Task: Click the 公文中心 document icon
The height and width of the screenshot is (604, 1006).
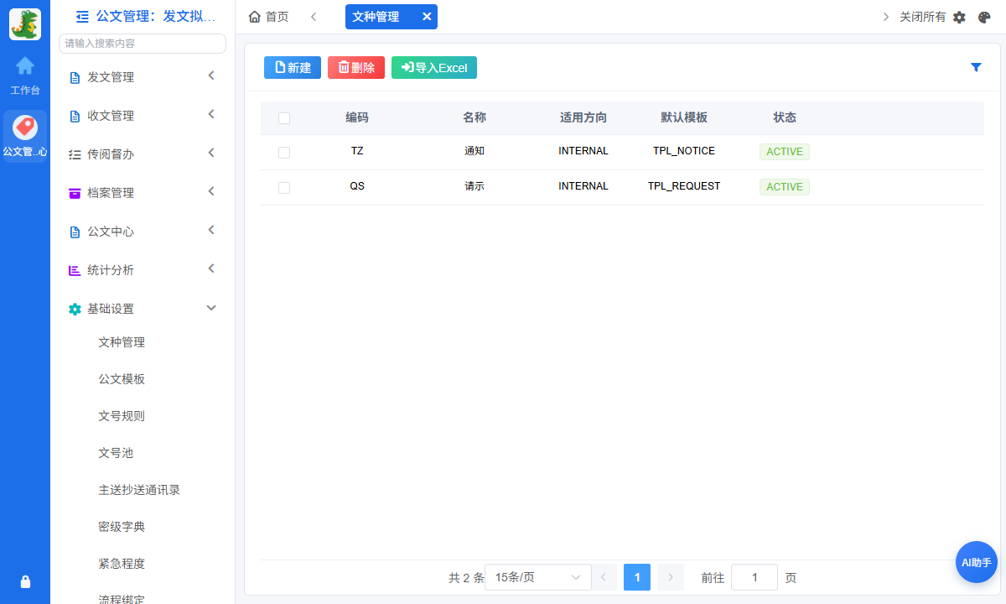Action: [75, 232]
